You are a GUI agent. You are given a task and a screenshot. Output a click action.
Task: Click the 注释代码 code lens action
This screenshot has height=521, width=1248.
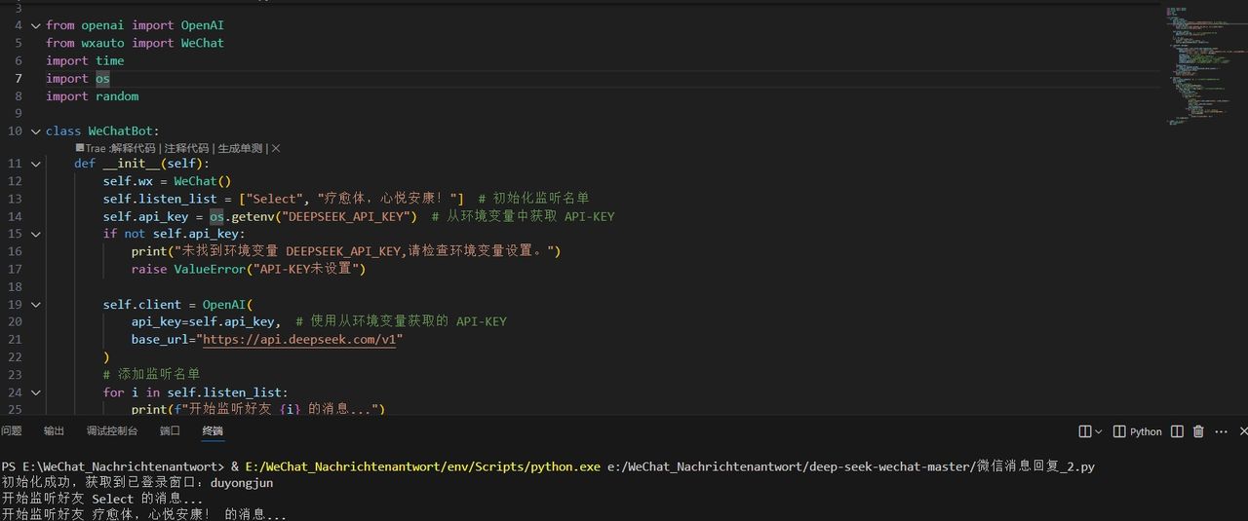[187, 148]
